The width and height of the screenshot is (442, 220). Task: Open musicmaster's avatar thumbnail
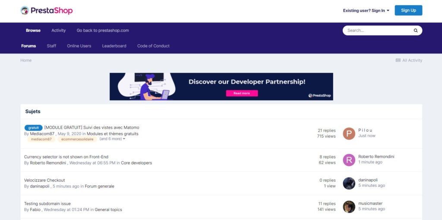pyautogui.click(x=349, y=207)
